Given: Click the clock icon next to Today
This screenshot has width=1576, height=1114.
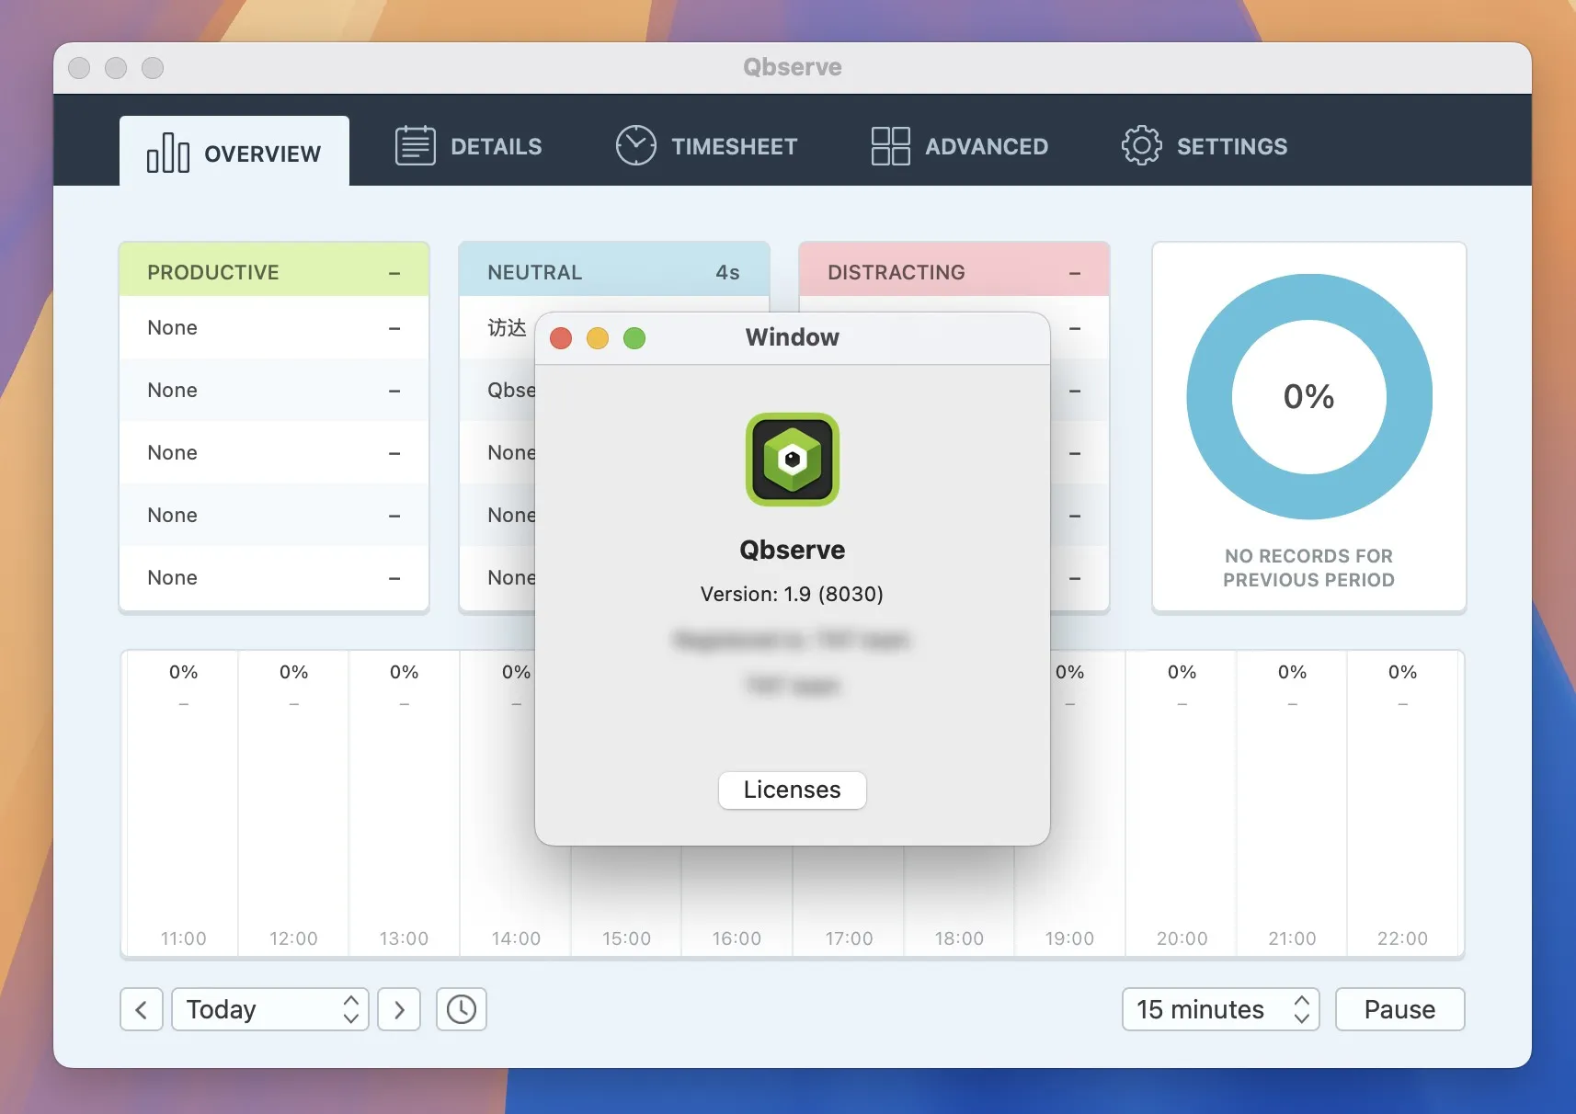Looking at the screenshot, I should [x=462, y=1009].
